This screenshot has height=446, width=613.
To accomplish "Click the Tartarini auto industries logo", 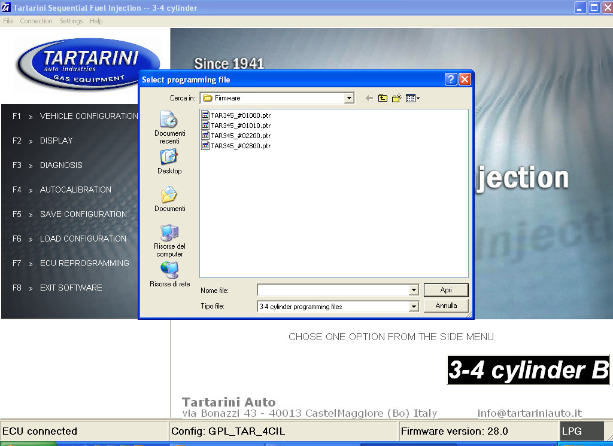I will (x=89, y=63).
